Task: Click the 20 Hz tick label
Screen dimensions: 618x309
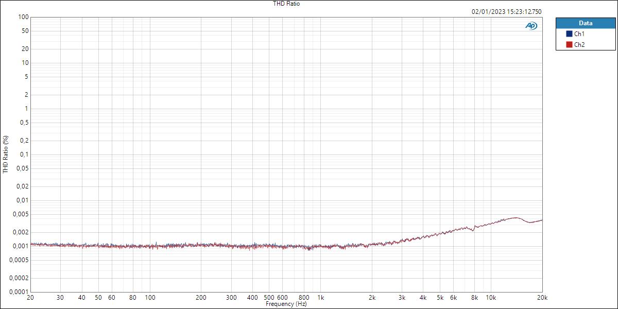Action: (30, 298)
